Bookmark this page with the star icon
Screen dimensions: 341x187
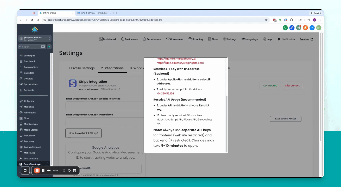pyautogui.click(x=266, y=20)
